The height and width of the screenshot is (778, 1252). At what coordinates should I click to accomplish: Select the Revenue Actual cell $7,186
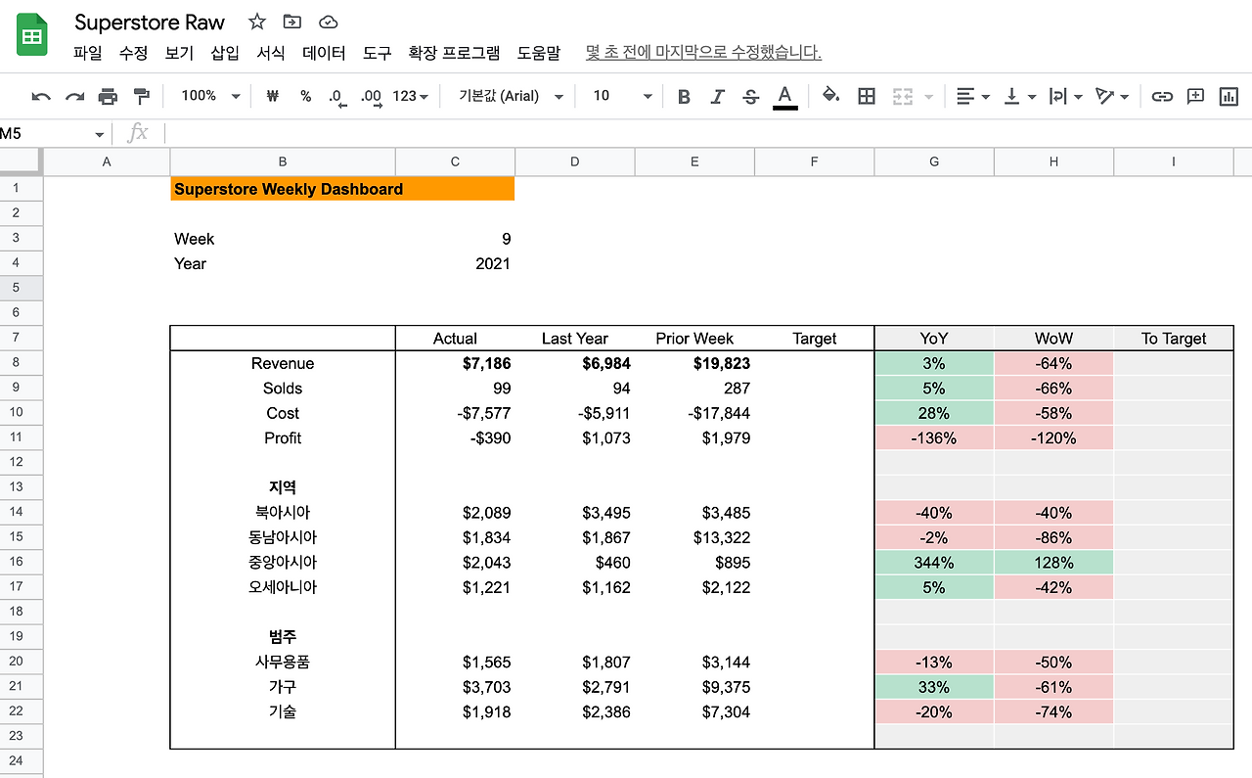[x=455, y=363]
